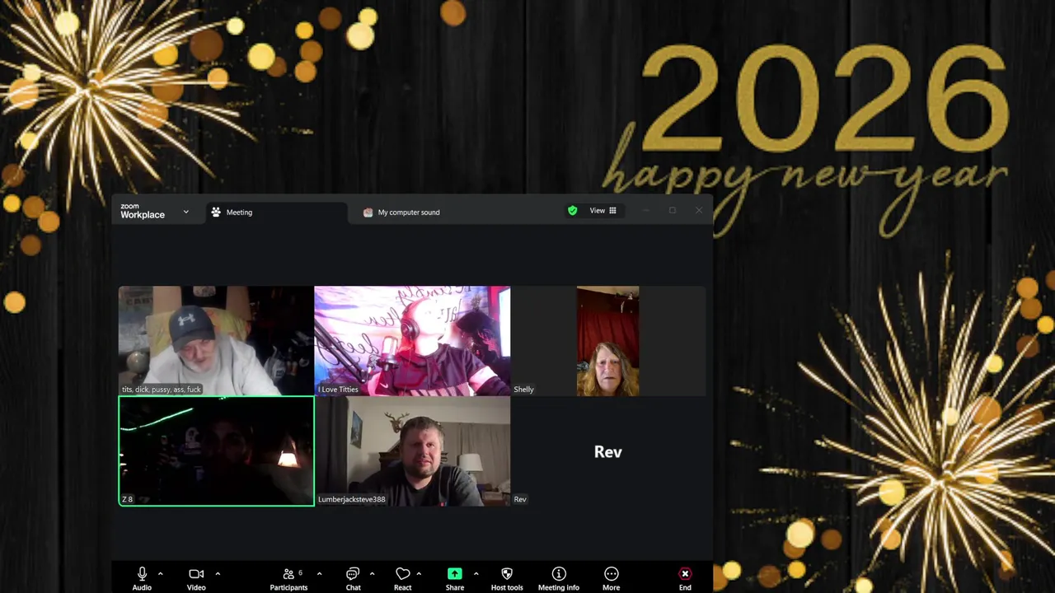Click the Lumberjacksteve388 name label
This screenshot has height=593, width=1055.
pos(351,499)
